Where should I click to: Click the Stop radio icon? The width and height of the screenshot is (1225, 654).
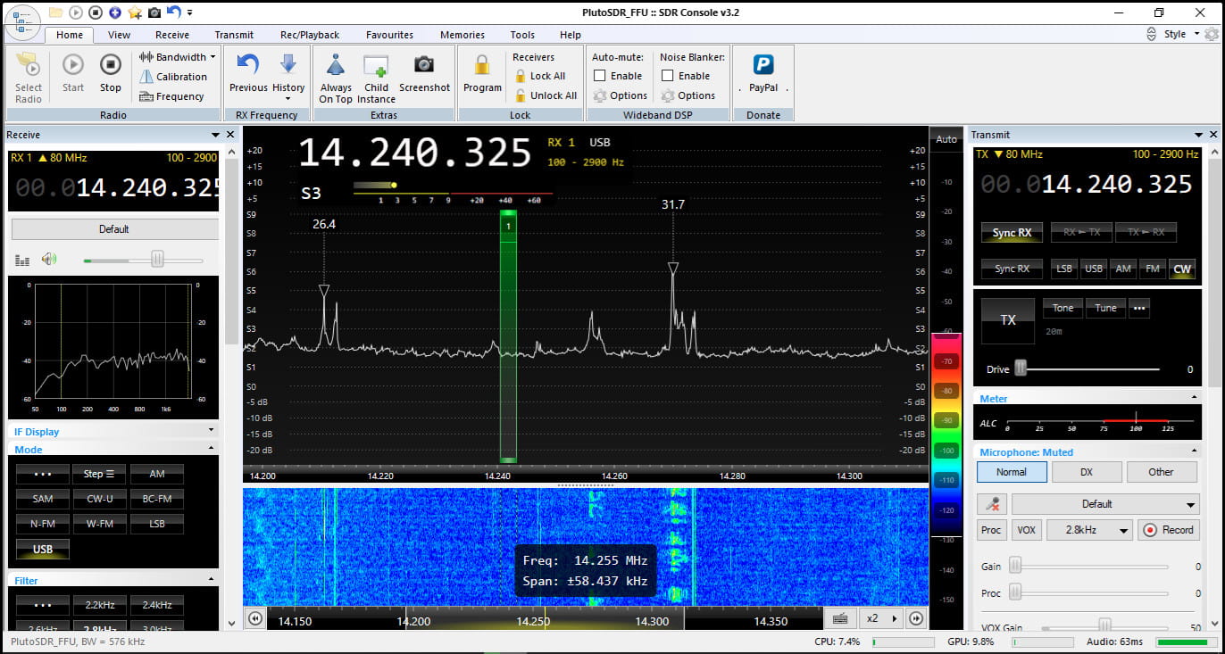click(110, 65)
